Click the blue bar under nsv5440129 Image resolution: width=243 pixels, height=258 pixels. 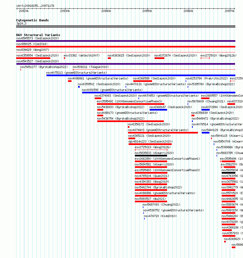206,133
